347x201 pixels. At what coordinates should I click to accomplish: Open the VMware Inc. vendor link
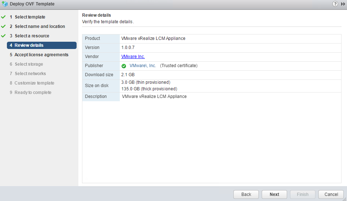[133, 57]
